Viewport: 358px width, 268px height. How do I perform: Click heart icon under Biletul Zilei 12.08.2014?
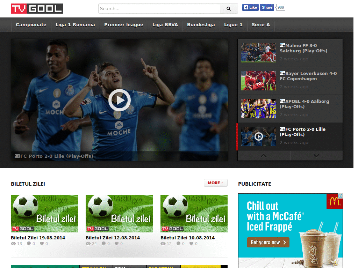coord(117,243)
